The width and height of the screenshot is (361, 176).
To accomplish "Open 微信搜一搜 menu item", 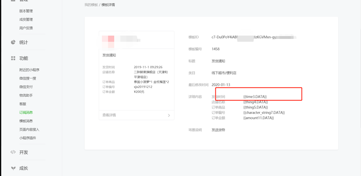I will click(x=28, y=78).
